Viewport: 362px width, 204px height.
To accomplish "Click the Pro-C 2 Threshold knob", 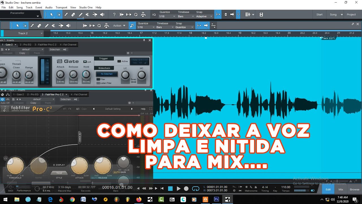I will pyautogui.click(x=15, y=165).
